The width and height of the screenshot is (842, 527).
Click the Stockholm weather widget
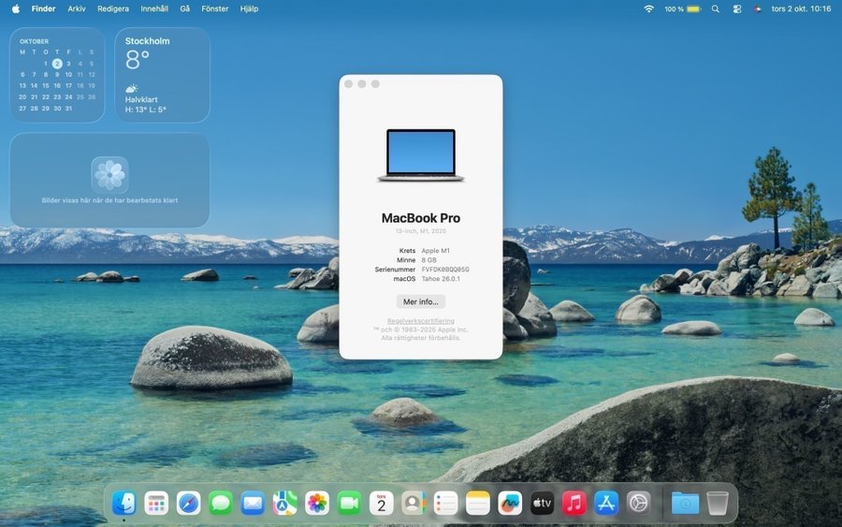(x=163, y=75)
